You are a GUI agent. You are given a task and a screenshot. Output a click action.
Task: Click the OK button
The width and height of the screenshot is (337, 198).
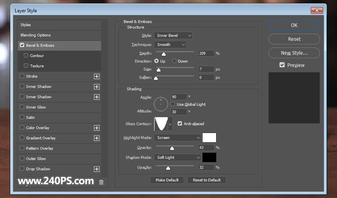(294, 25)
